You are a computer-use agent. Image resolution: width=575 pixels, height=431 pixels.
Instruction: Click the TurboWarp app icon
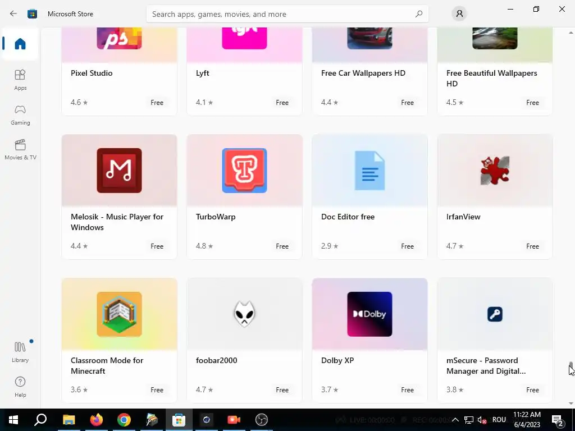tap(244, 171)
